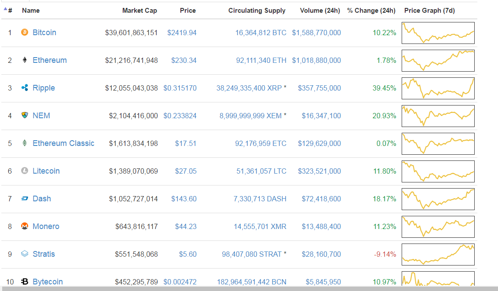The image size is (498, 291).
Task: Sort table by Name column header
Action: pyautogui.click(x=31, y=11)
